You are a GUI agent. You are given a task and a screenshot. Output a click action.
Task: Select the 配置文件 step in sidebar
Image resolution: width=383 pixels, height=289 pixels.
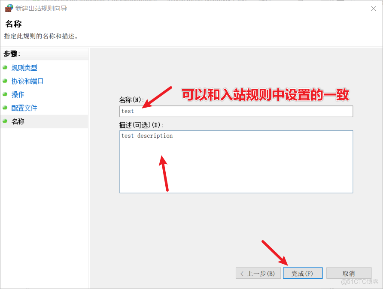pos(24,108)
